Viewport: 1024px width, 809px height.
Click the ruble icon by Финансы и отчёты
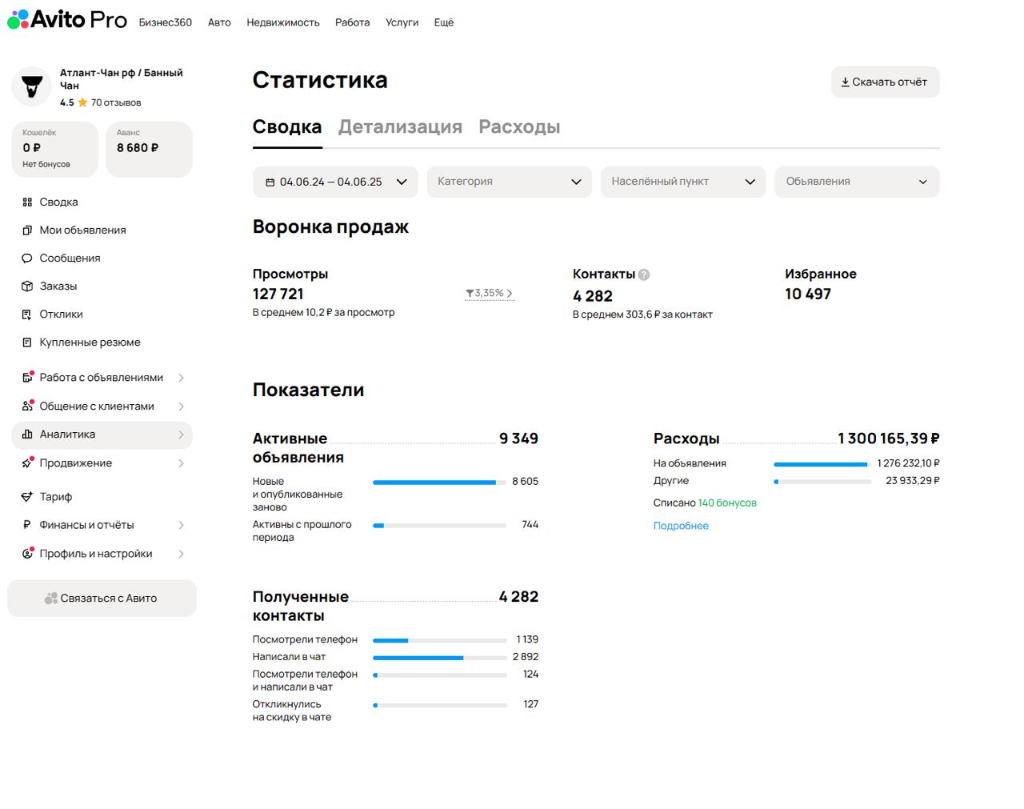27,525
